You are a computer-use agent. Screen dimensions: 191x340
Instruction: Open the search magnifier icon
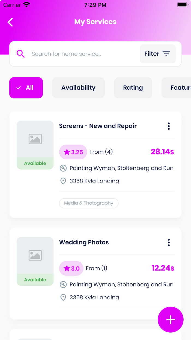click(x=20, y=54)
